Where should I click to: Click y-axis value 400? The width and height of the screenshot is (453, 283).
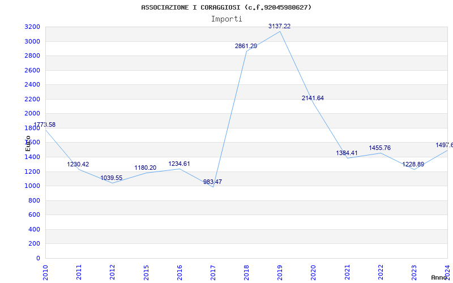[34, 230]
